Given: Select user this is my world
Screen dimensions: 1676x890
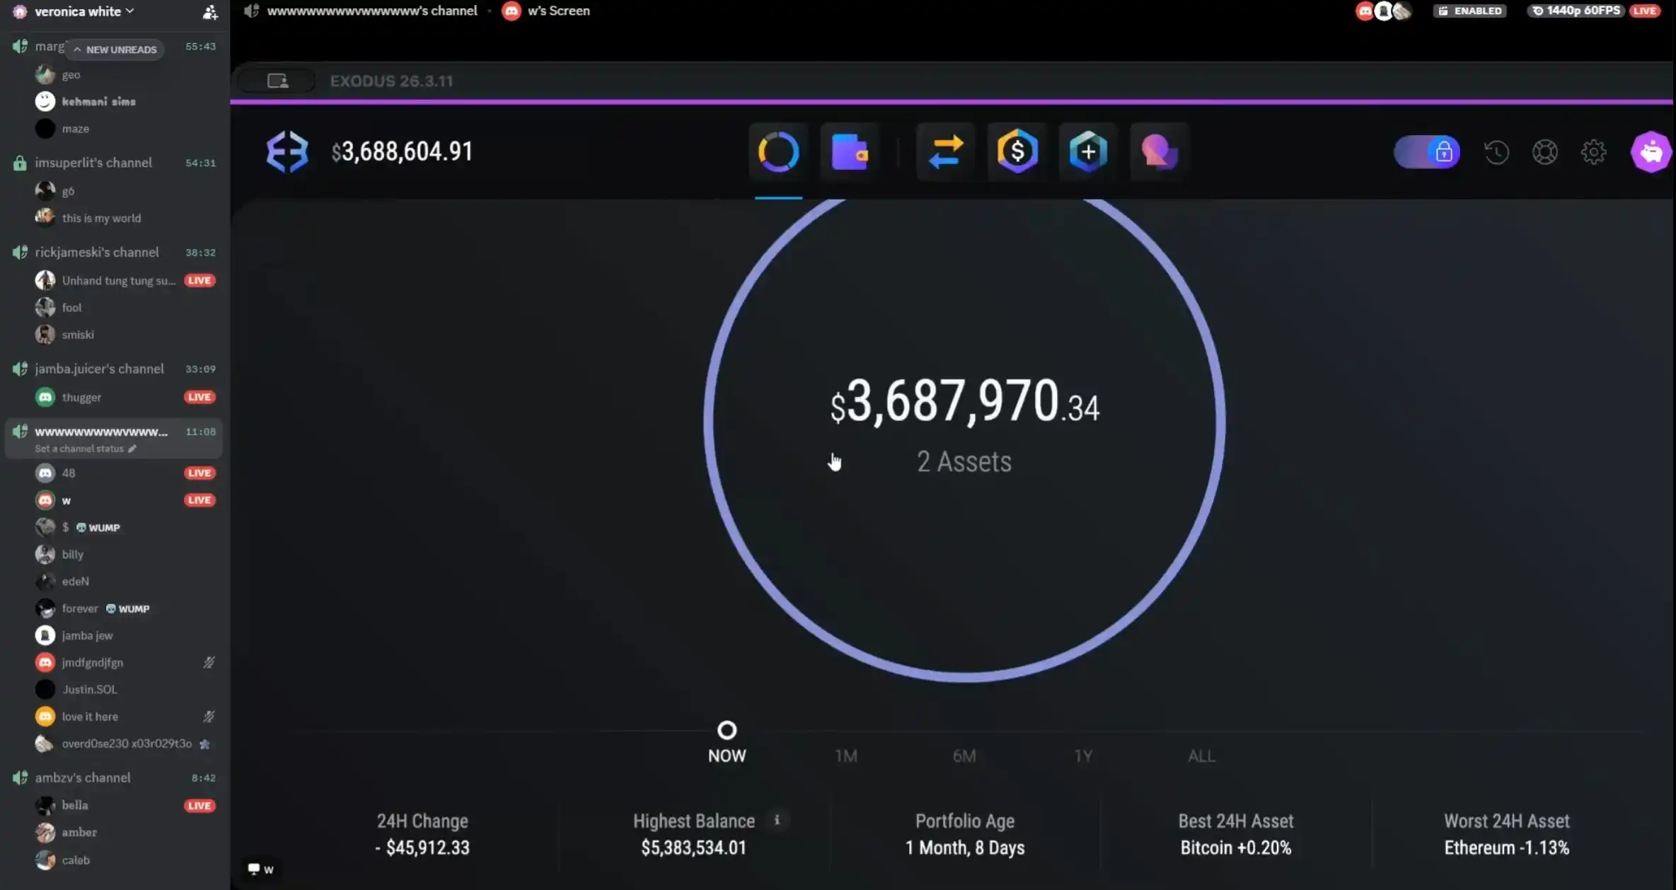Looking at the screenshot, I should click(x=101, y=218).
